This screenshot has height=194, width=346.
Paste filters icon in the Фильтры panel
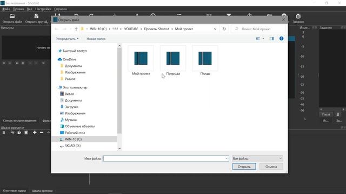(x=23, y=63)
